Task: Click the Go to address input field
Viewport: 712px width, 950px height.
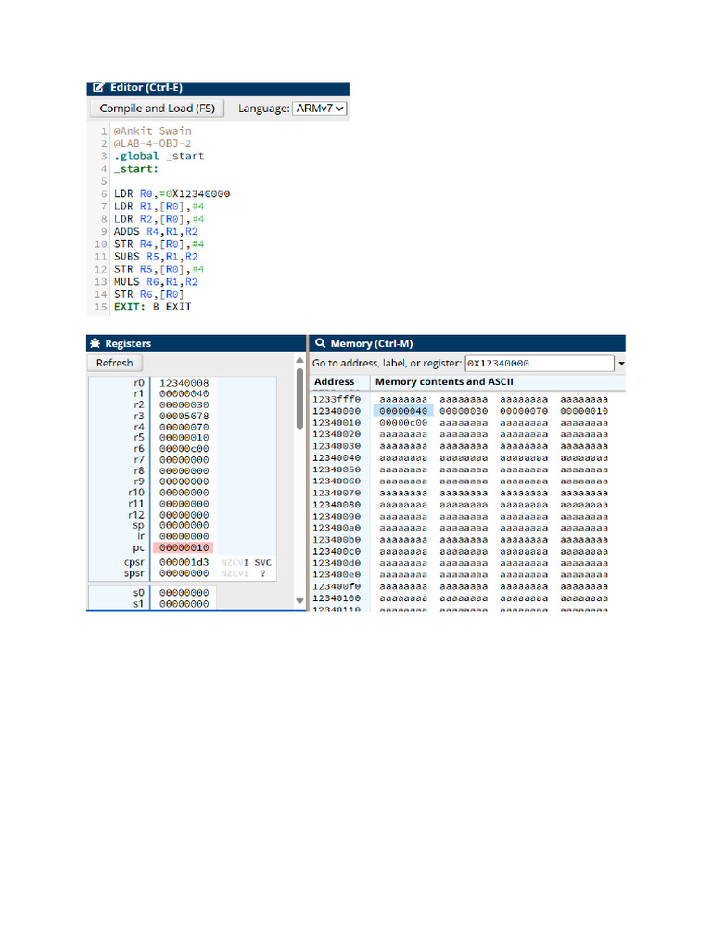Action: click(x=538, y=364)
